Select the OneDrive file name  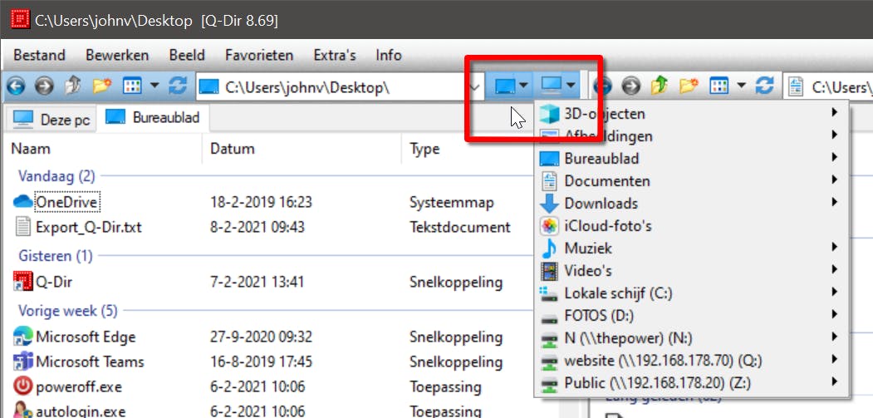click(x=68, y=202)
